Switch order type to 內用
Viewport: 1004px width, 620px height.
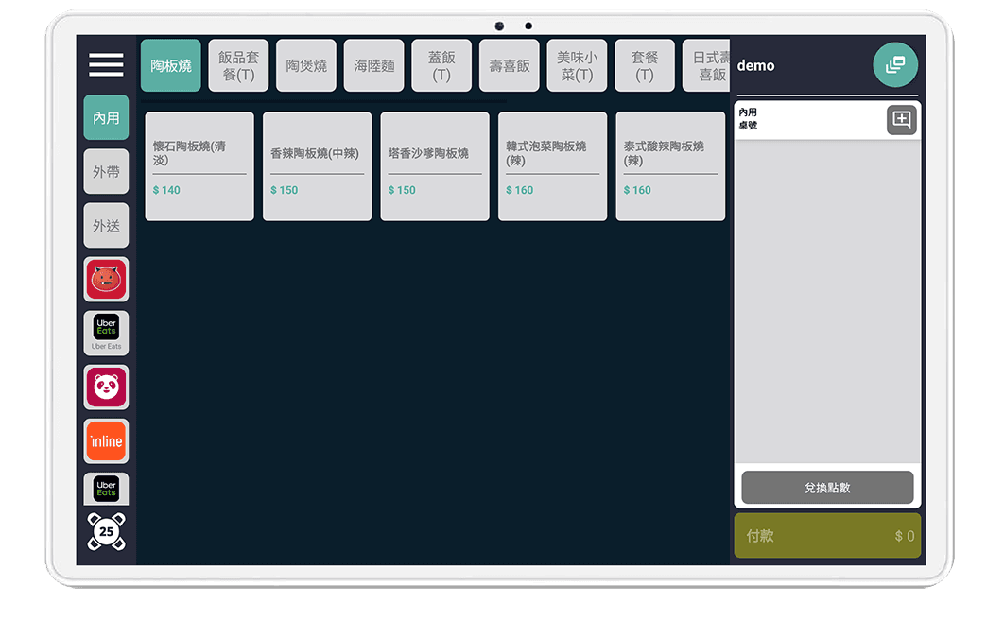pyautogui.click(x=106, y=118)
